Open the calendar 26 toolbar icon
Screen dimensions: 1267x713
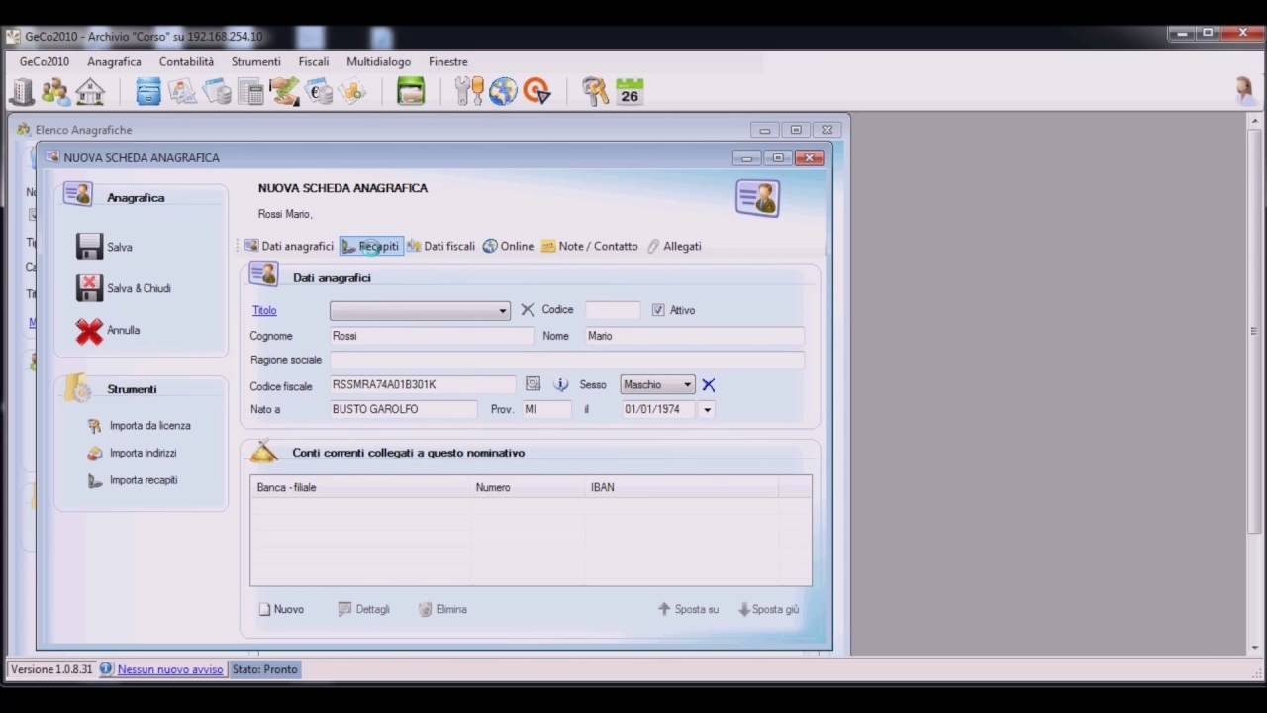click(630, 92)
